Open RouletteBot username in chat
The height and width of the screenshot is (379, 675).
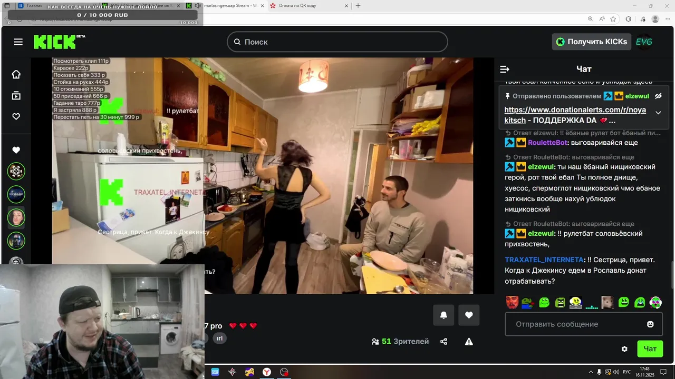547,143
